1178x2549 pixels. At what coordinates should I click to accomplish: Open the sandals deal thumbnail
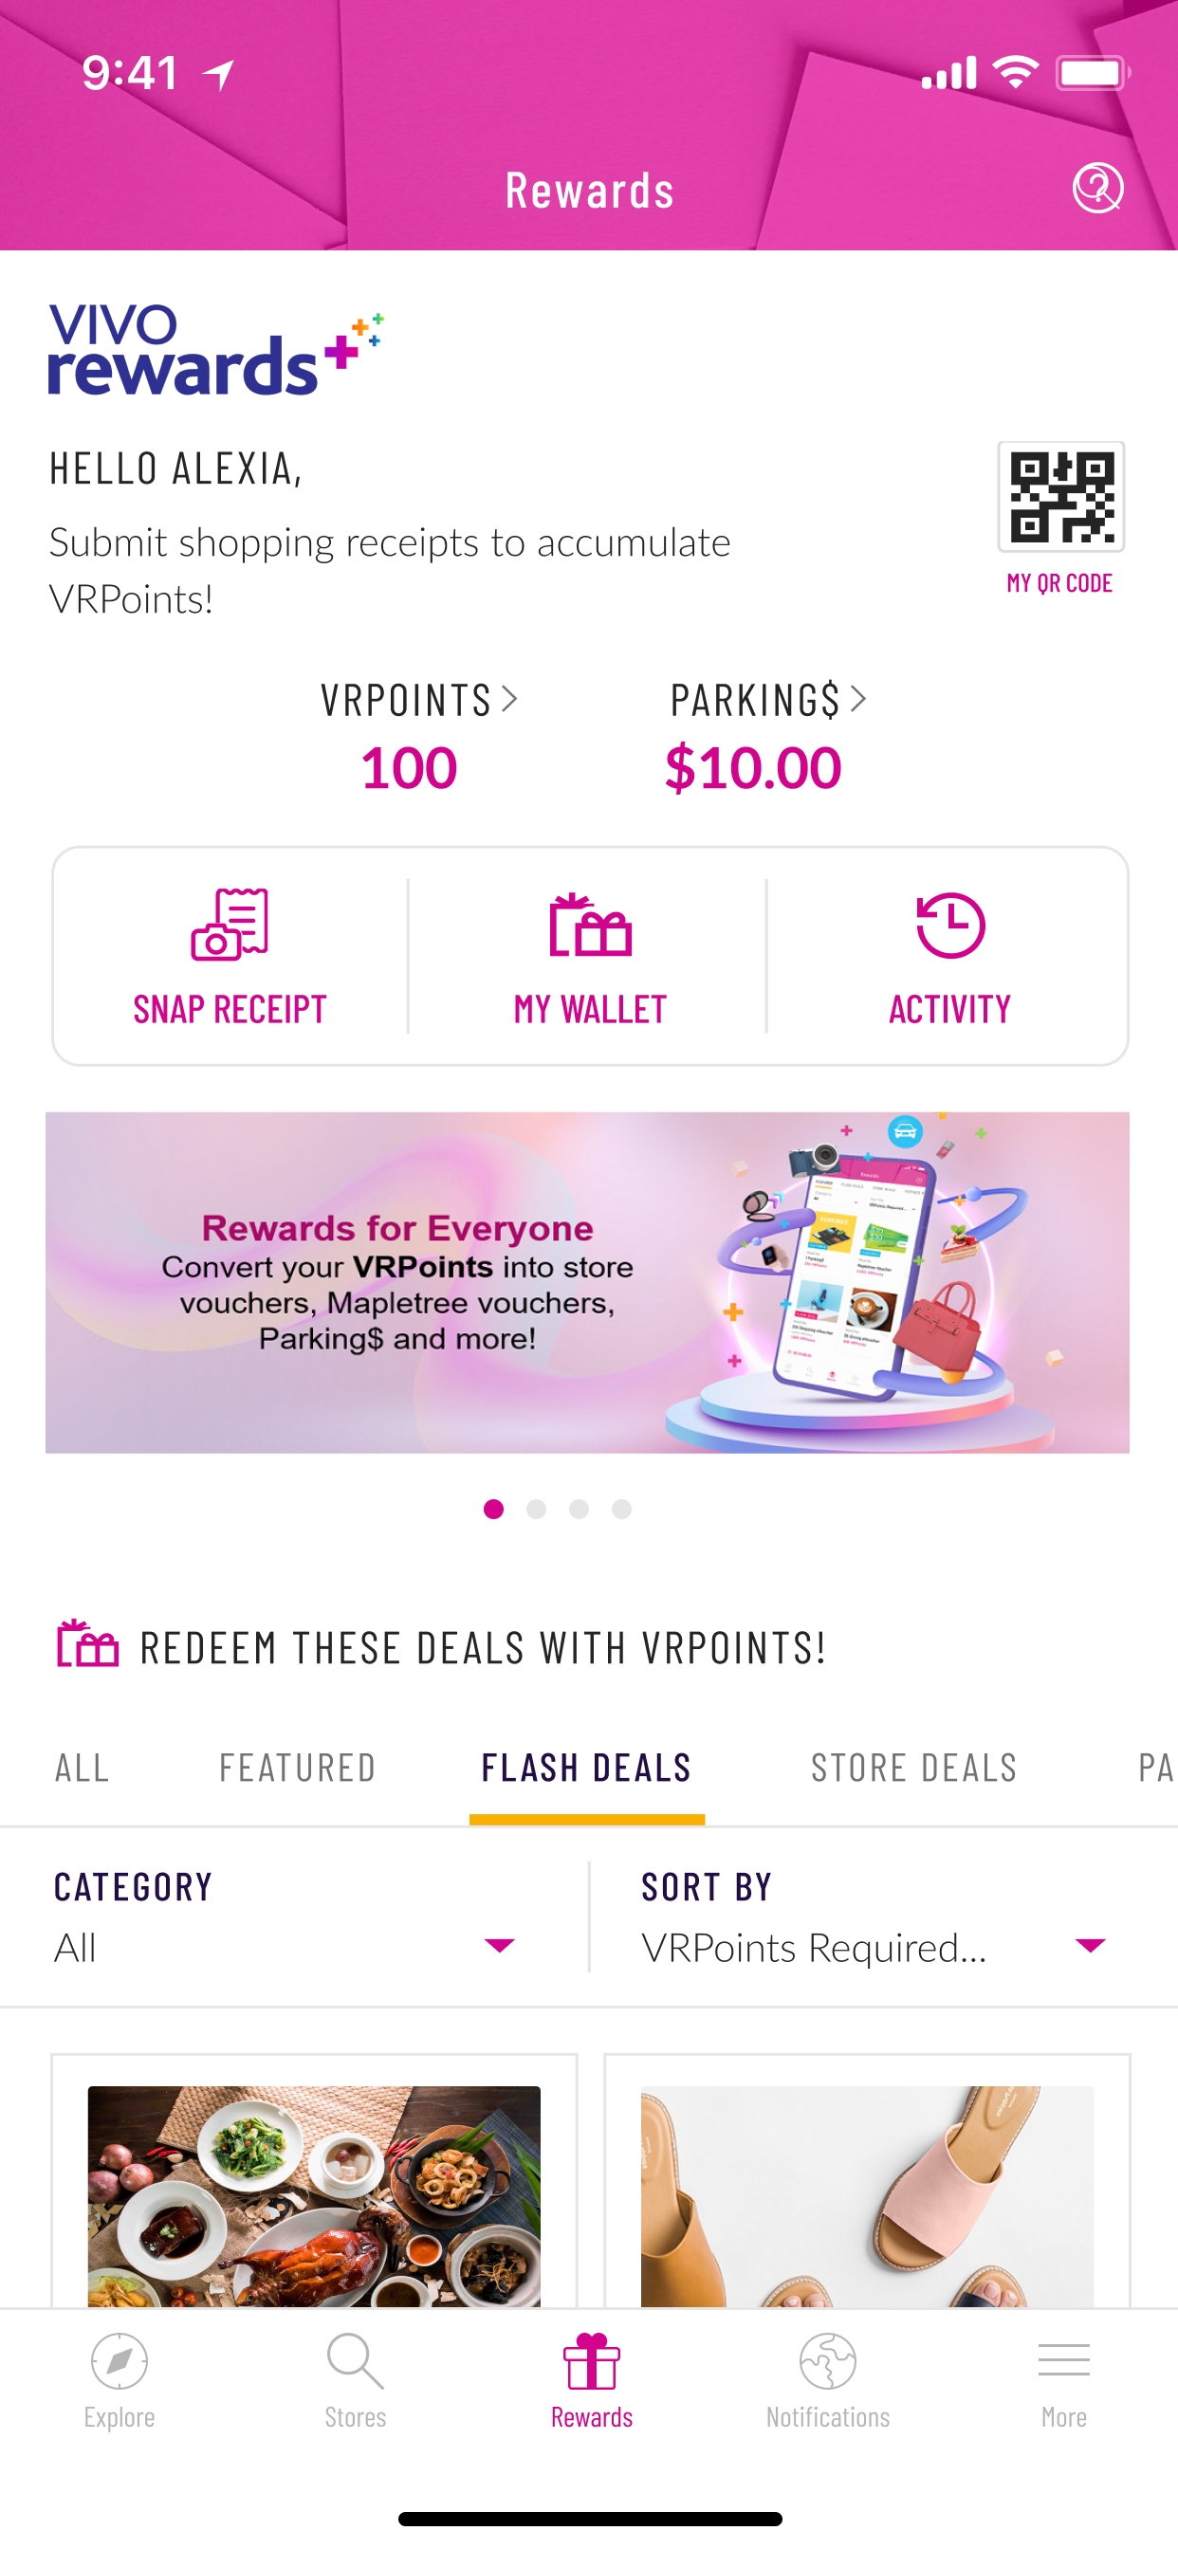pos(867,2195)
